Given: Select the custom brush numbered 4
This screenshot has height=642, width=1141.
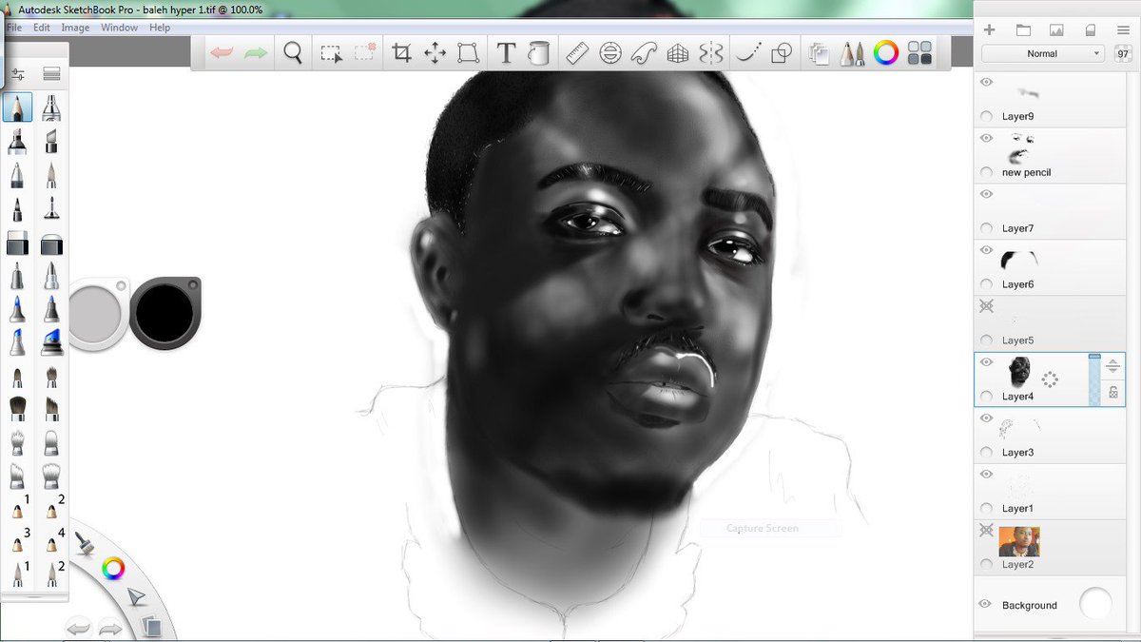Looking at the screenshot, I should 51,541.
